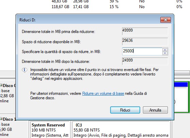
Task: Click the Riduci button to shrink volume
Action: [125, 110]
